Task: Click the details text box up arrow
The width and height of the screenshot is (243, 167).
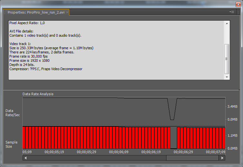Action: 227,23
